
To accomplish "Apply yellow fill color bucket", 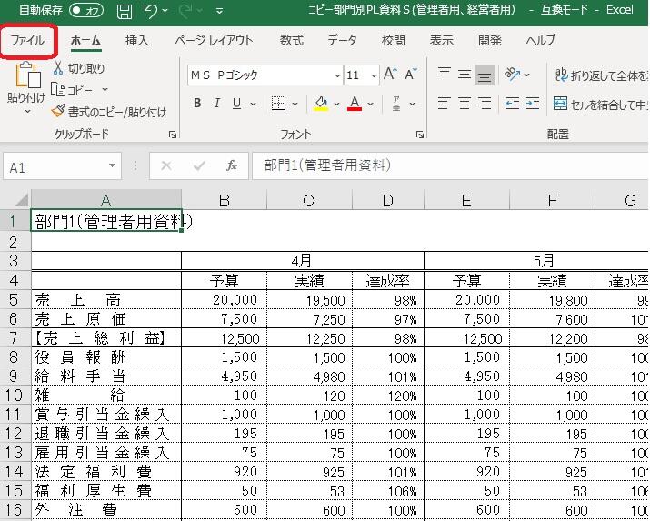I will click(x=320, y=104).
